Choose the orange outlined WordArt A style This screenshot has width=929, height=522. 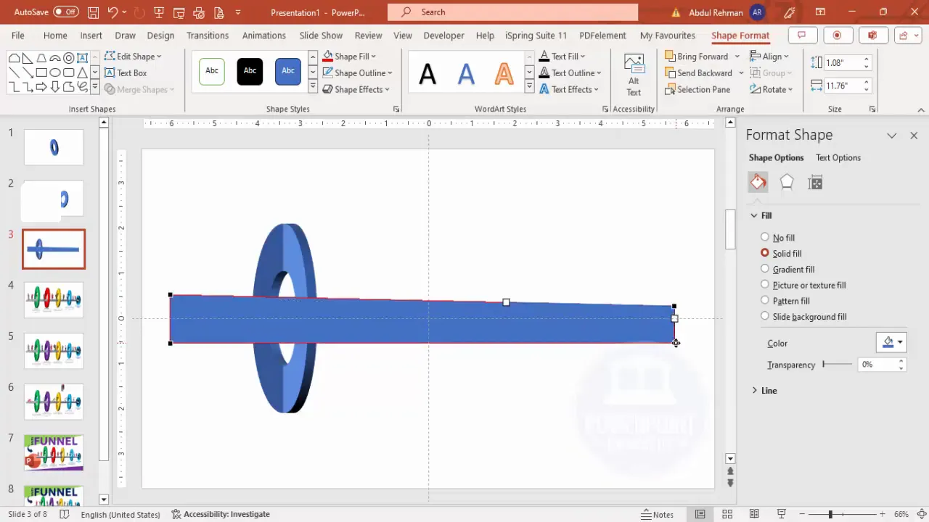click(x=504, y=72)
